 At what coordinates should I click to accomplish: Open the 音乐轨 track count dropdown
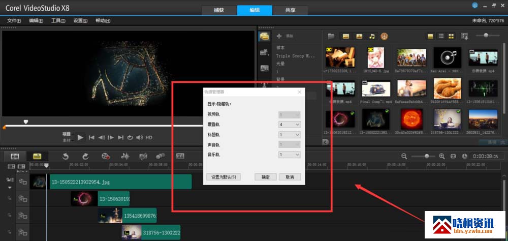[290, 155]
